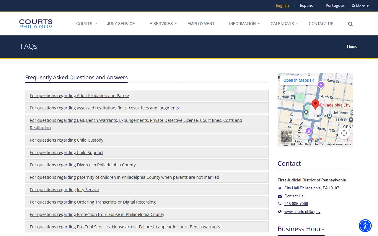This screenshot has width=378, height=236.
Task: Expand the paternity of children FAQ
Action: tap(147, 177)
